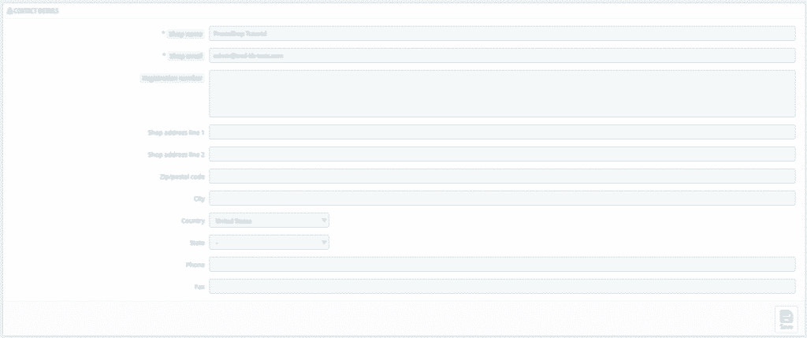This screenshot has height=338, width=807.
Task: Click the Shop name label
Action: coord(186,34)
